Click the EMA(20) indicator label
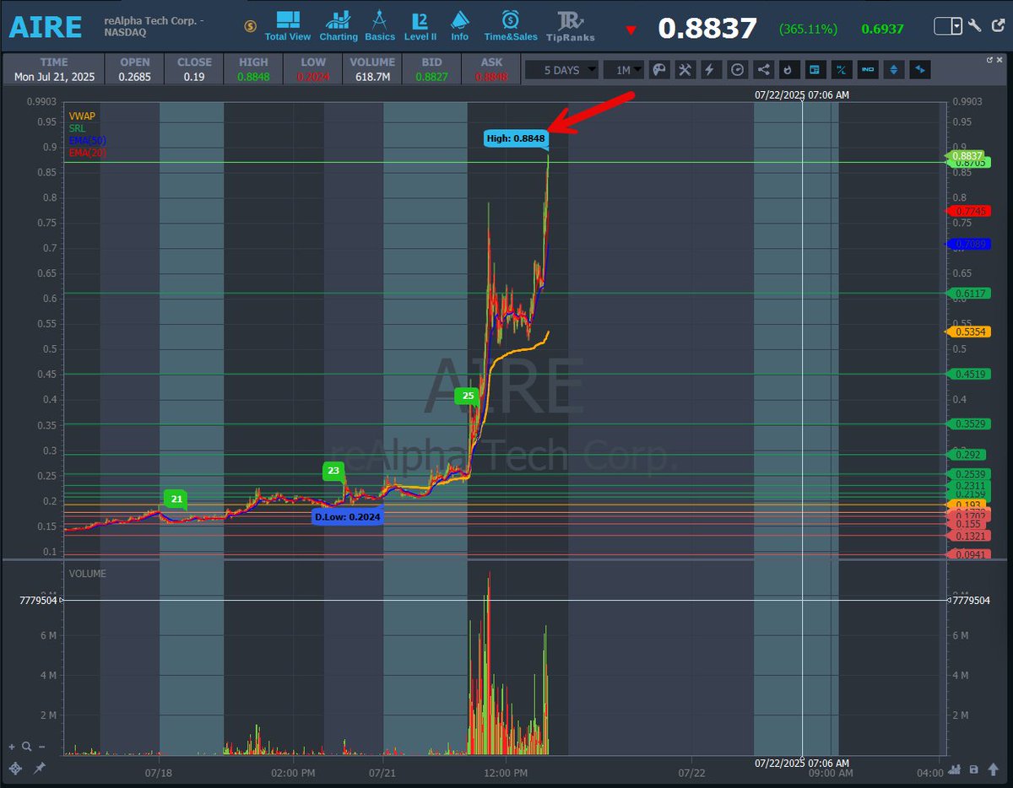Viewport: 1013px width, 788px height. 88,153
